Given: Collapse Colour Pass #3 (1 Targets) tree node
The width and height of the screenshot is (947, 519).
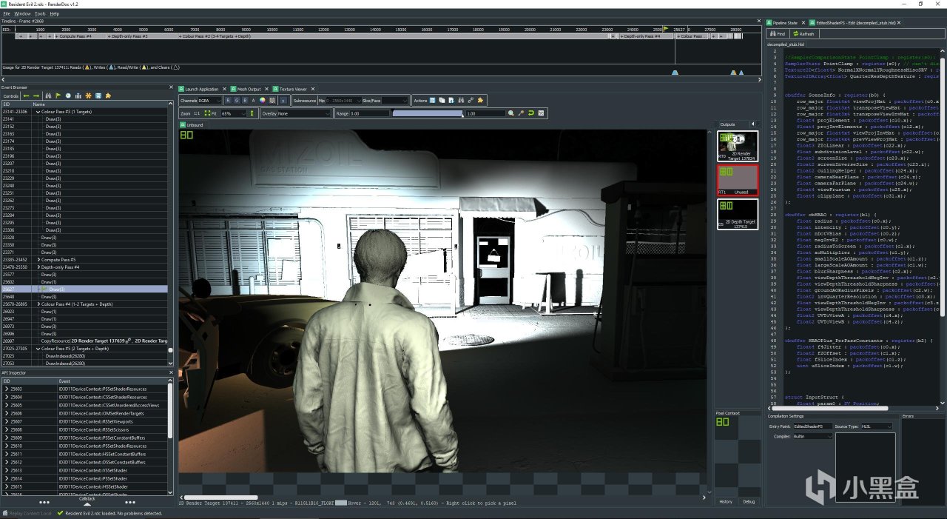Looking at the screenshot, I should click(x=38, y=112).
